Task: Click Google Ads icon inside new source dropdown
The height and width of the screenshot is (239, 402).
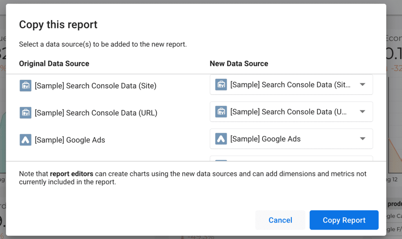Action: pyautogui.click(x=221, y=139)
